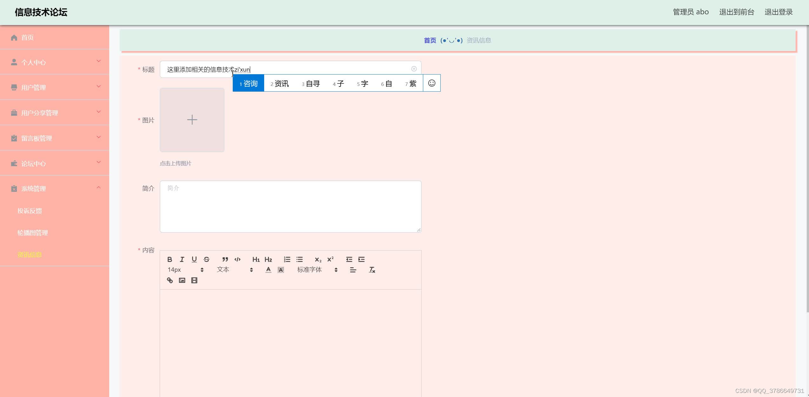This screenshot has width=809, height=397.
Task: Increase indent in editor
Action: pos(361,259)
